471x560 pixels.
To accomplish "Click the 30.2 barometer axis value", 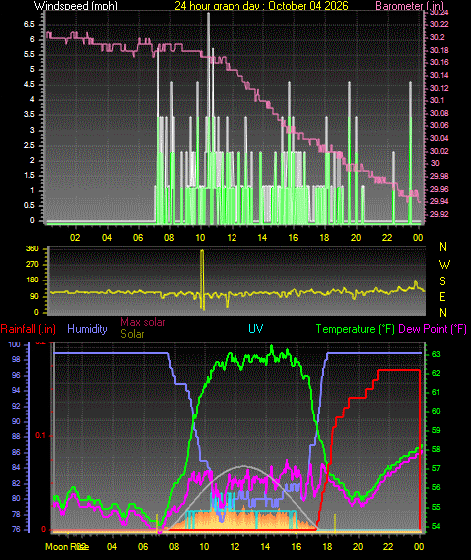I will click(x=437, y=37).
